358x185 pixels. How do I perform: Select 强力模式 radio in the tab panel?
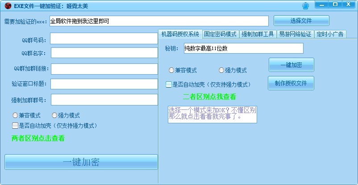point(221,70)
